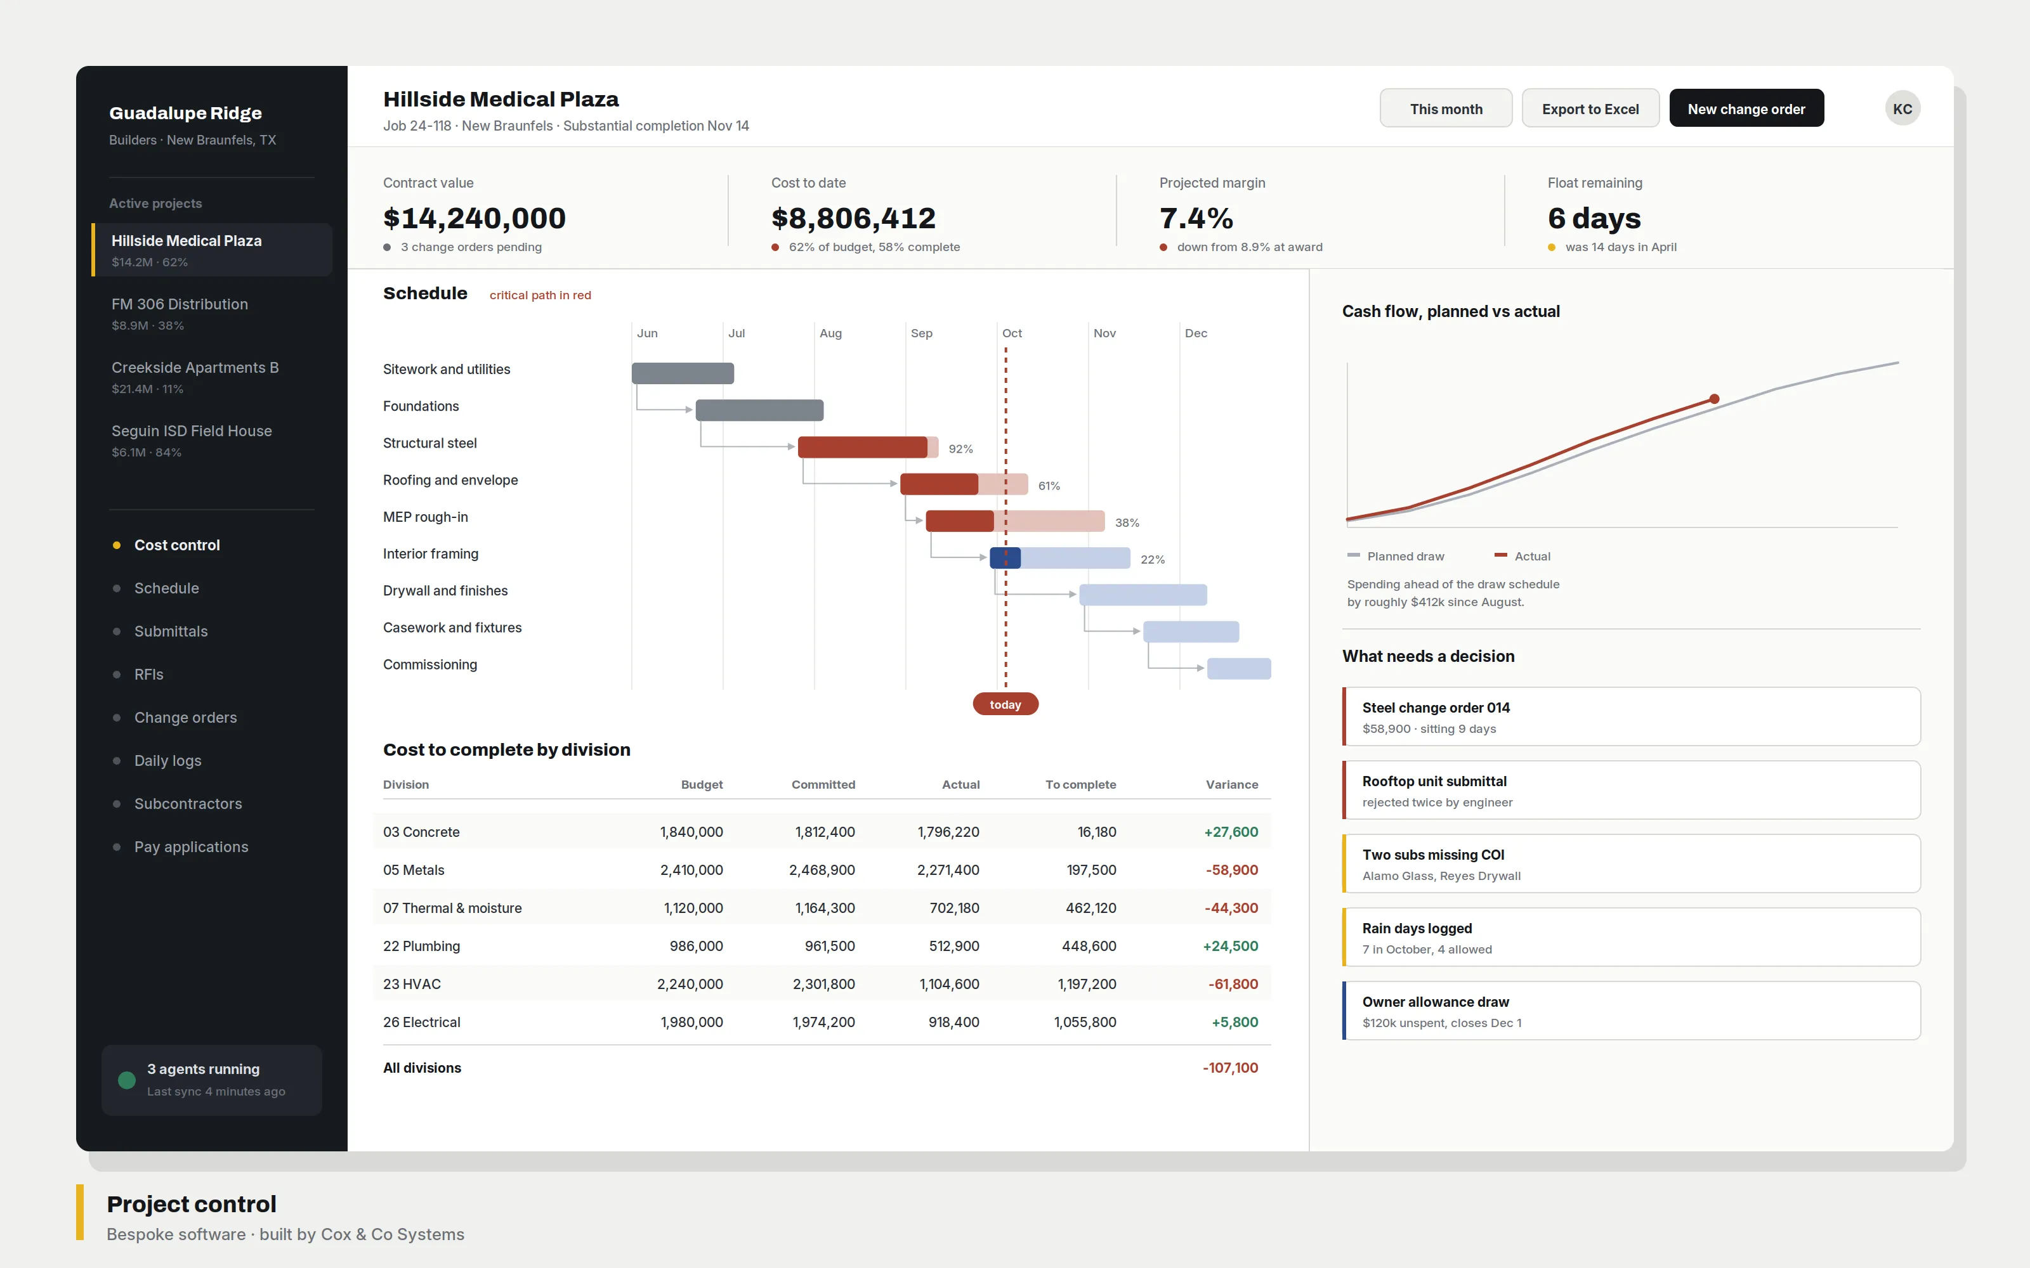
Task: Click the This month button
Action: point(1445,109)
